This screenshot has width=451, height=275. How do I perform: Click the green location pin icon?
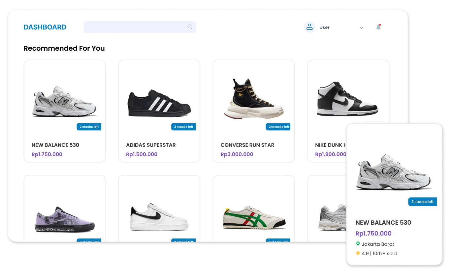[358, 244]
